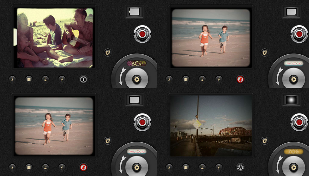Toggle flash in the 60s guitar panel
The width and height of the screenshot is (309, 176).
[x=62, y=79]
